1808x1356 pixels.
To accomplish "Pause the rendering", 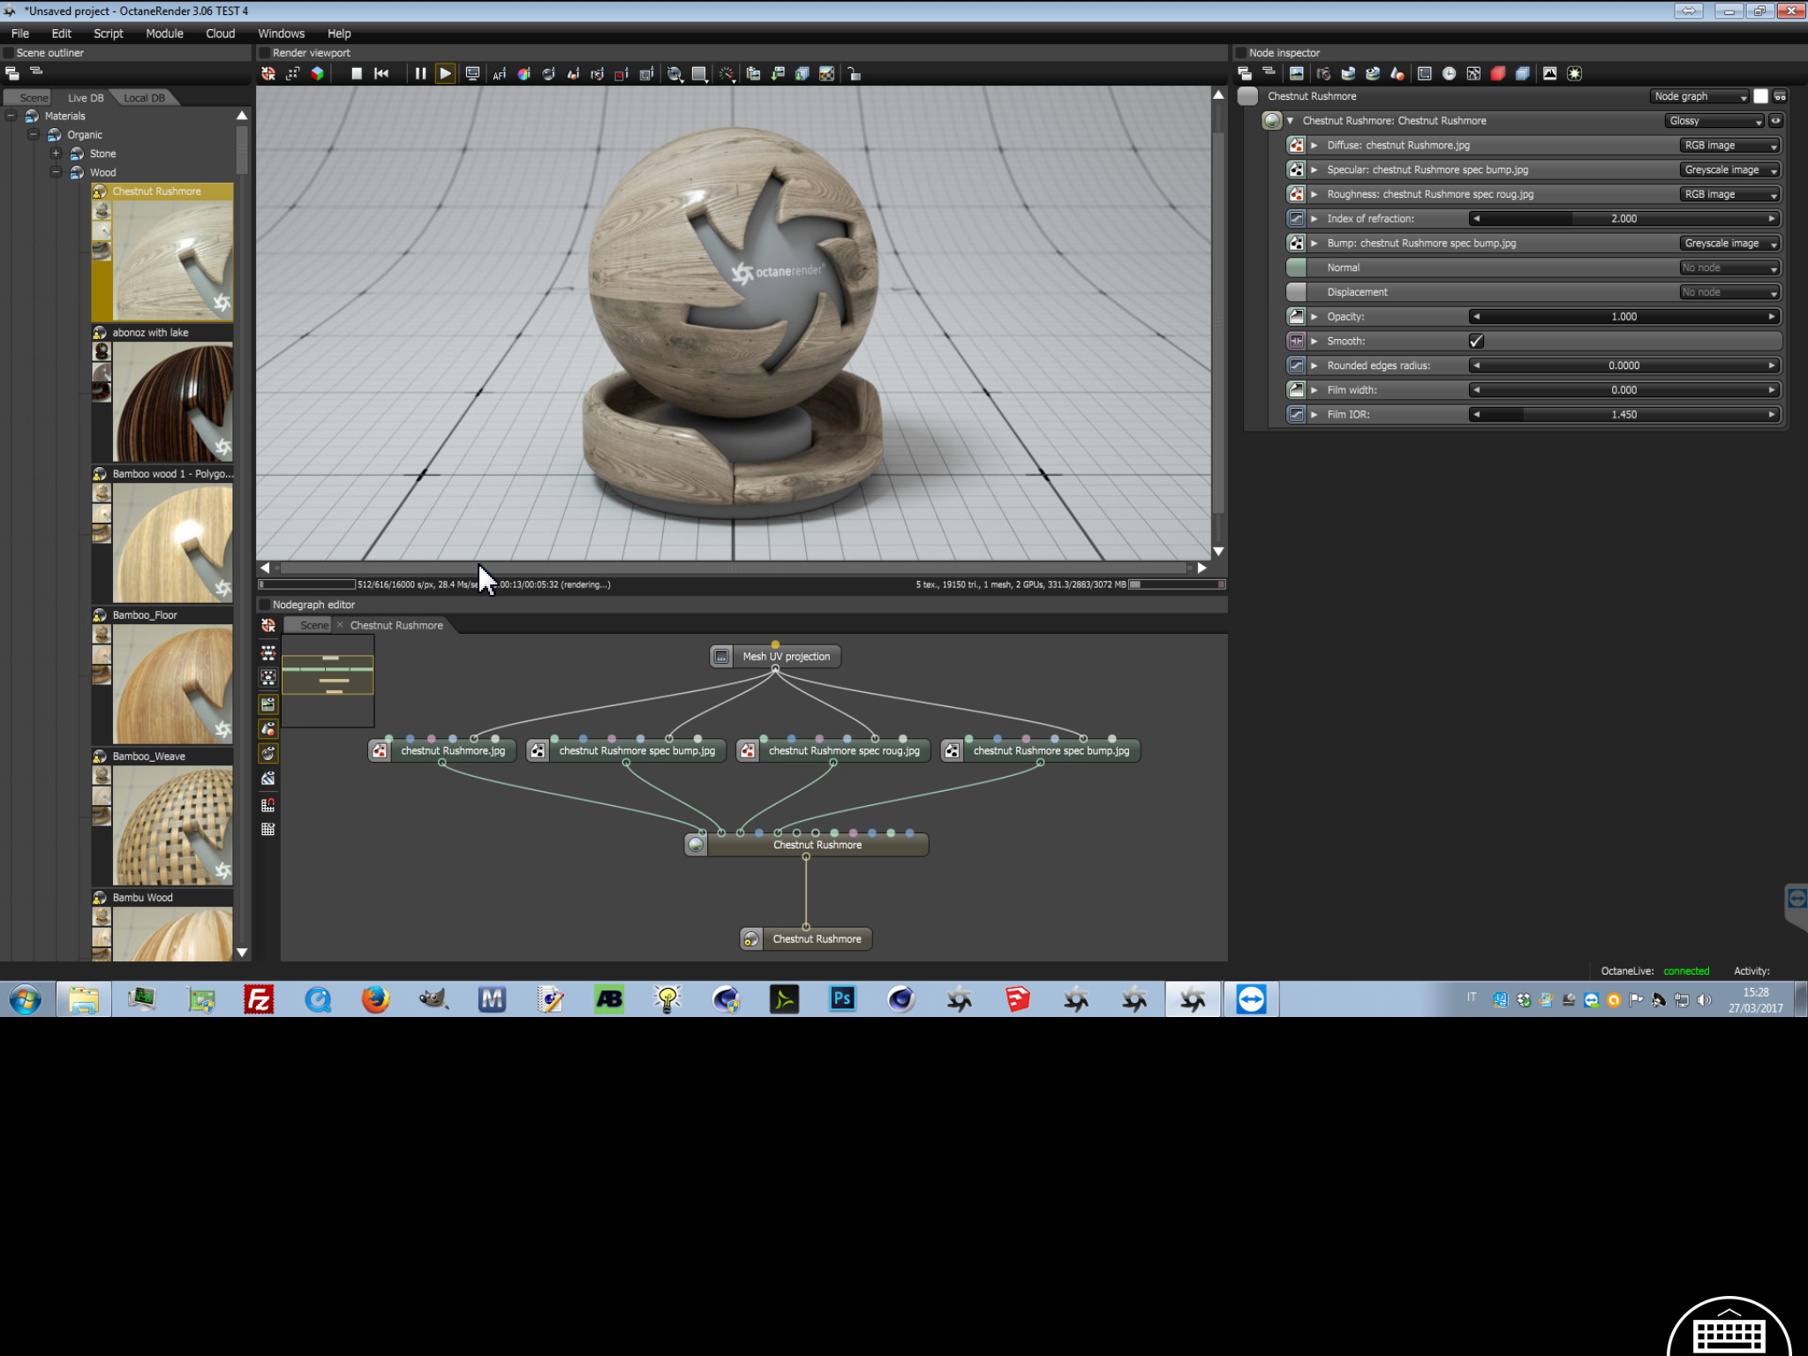I will [x=420, y=74].
